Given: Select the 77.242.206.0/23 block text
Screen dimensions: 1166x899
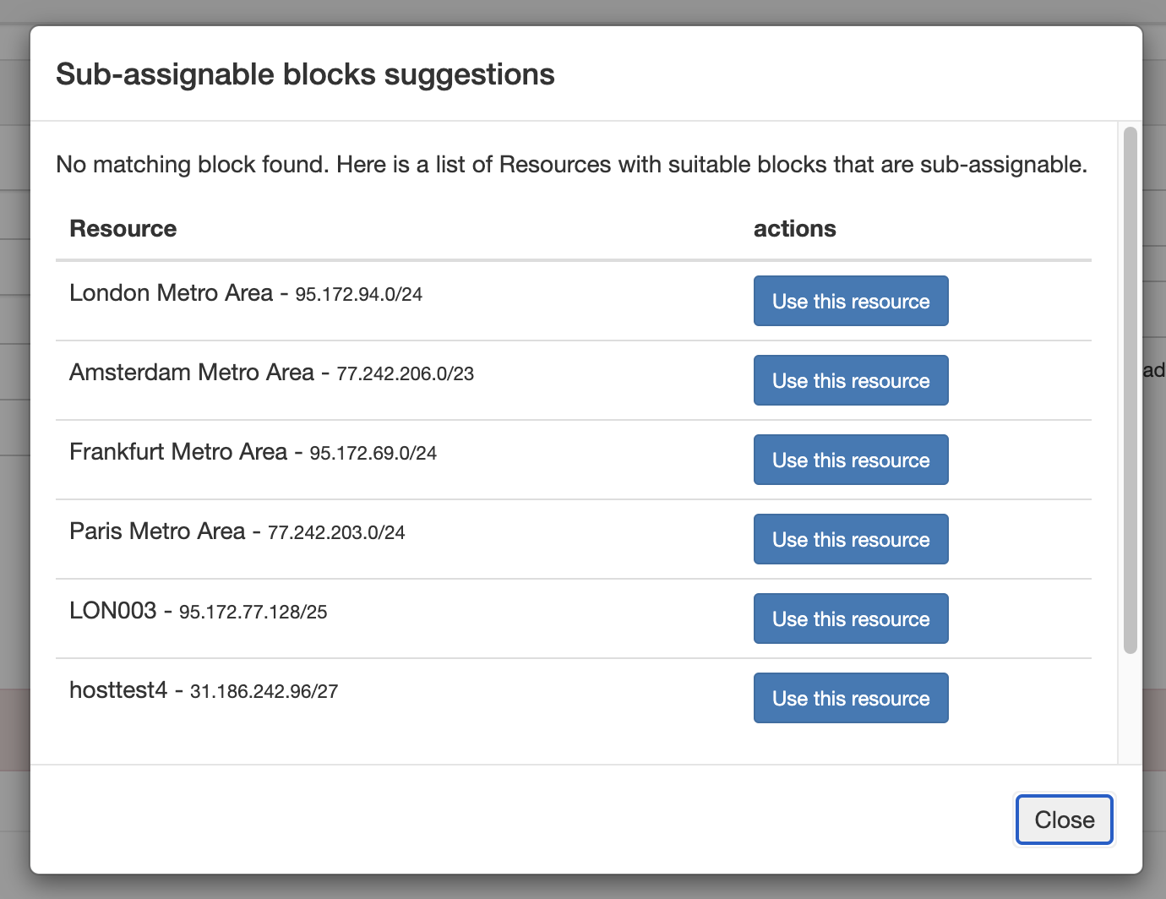Looking at the screenshot, I should pos(405,374).
